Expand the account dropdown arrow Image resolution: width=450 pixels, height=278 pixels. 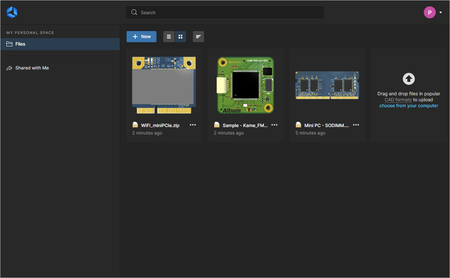point(441,12)
